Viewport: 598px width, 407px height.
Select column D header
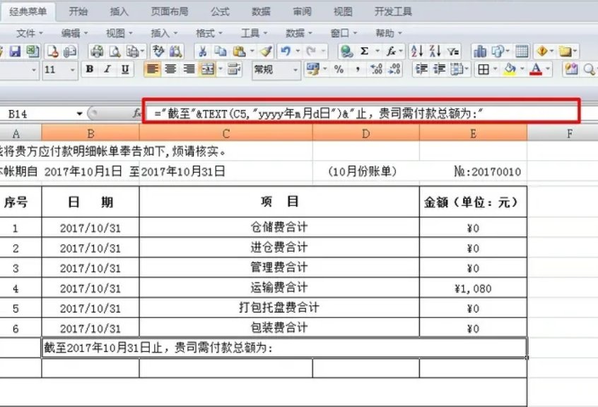365,133
